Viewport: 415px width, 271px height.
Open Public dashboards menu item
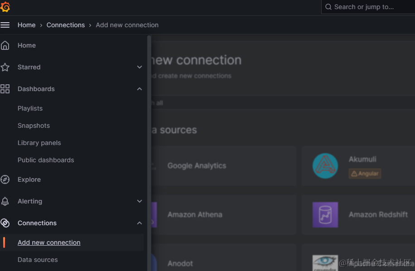click(46, 160)
